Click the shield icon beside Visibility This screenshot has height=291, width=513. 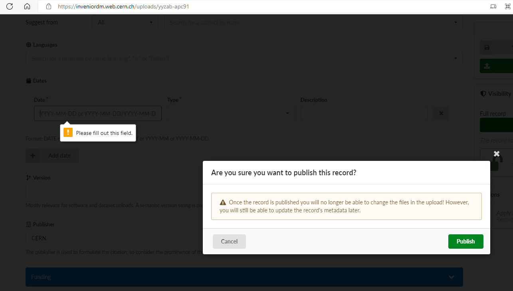483,93
